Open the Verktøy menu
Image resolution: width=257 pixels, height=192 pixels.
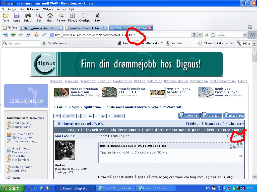click(61, 9)
